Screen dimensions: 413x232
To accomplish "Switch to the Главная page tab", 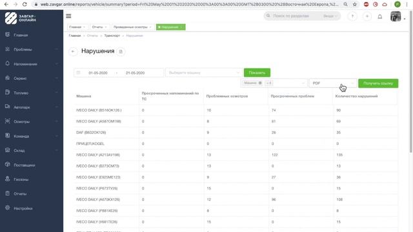I will pyautogui.click(x=77, y=27).
